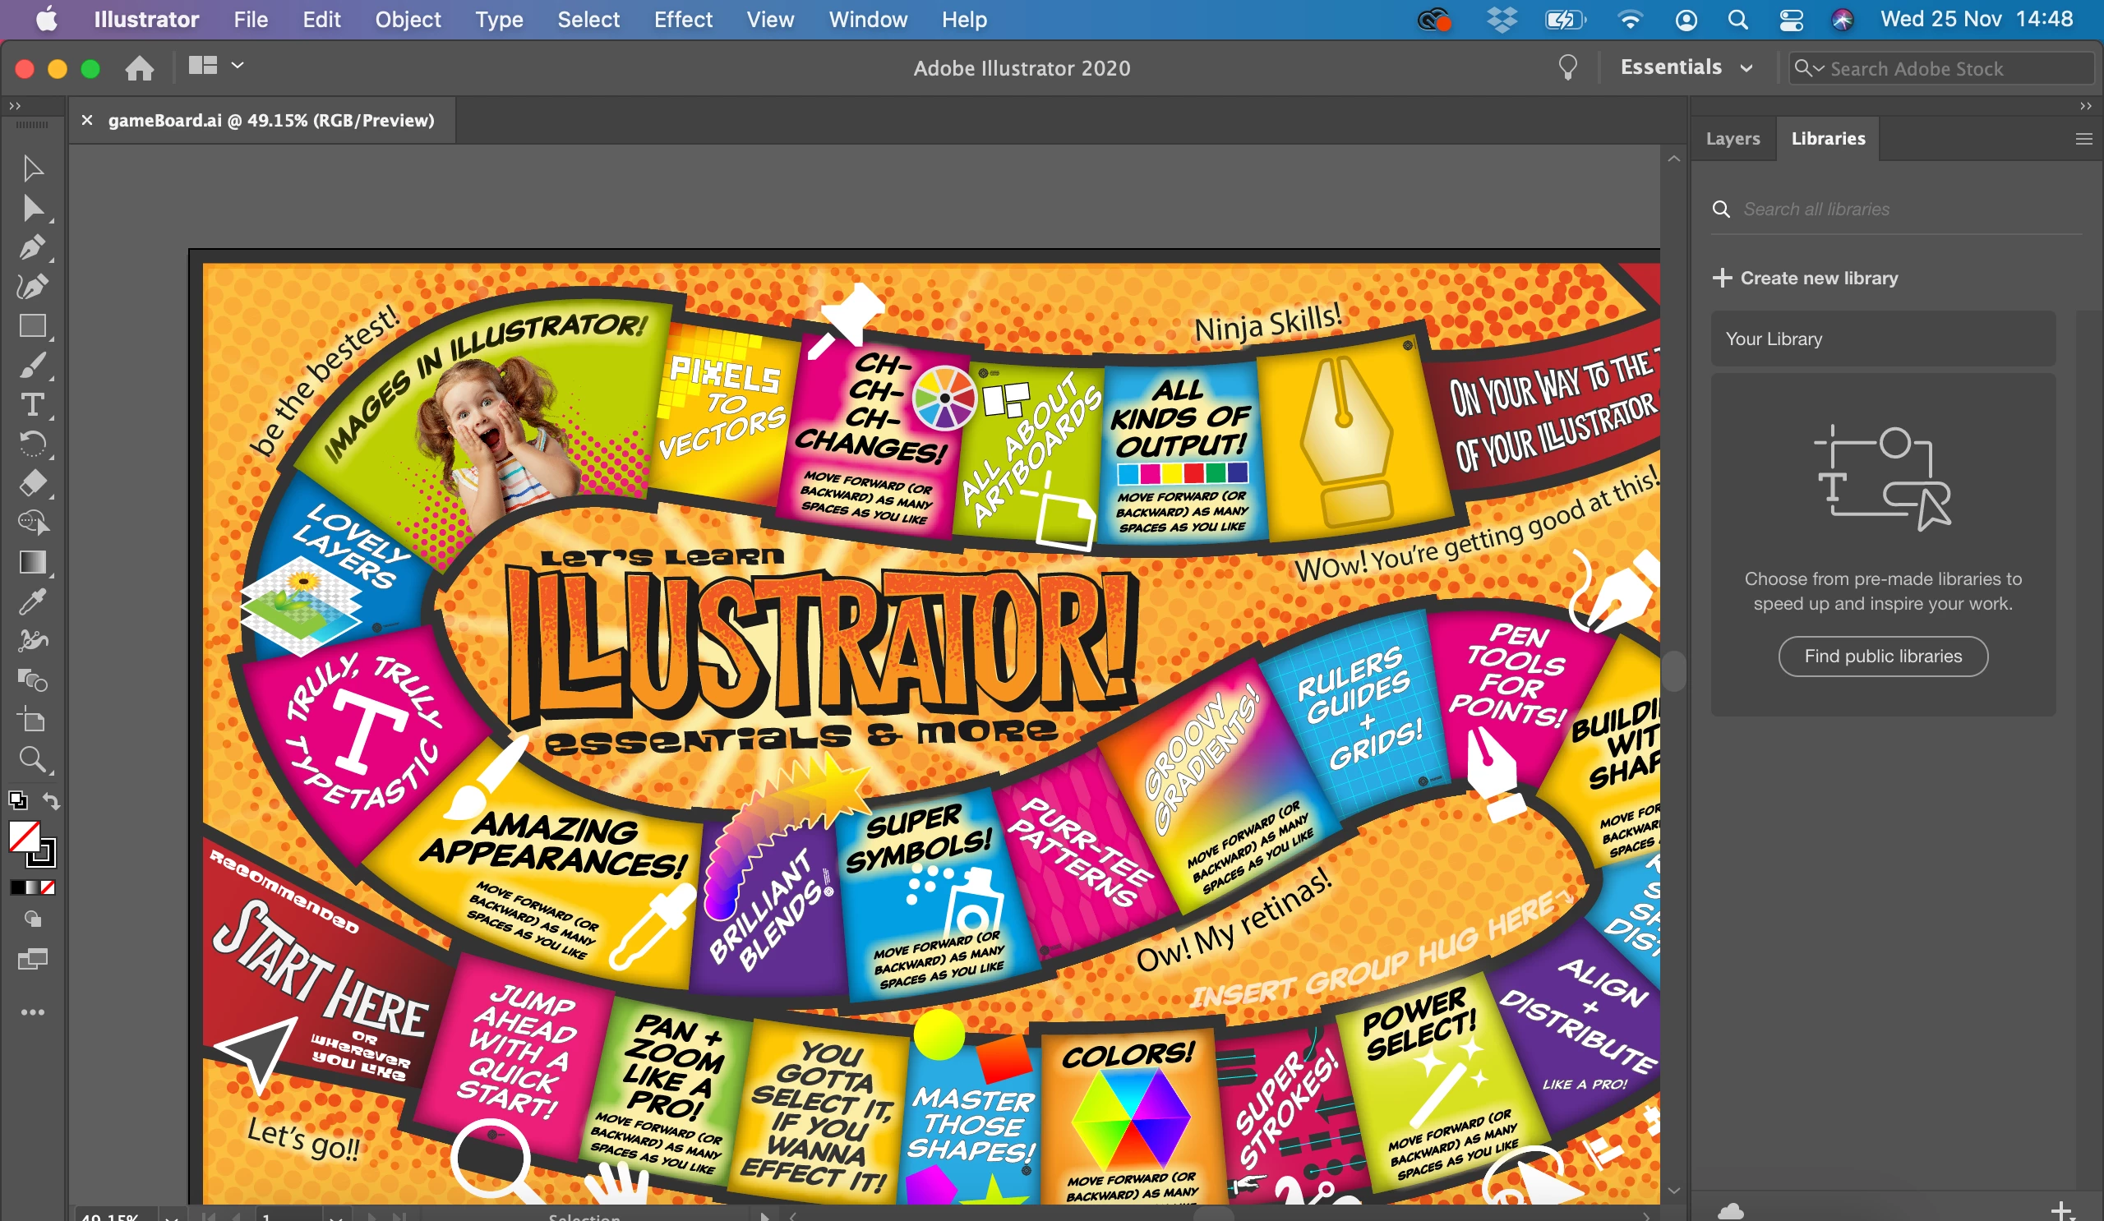Image resolution: width=2104 pixels, height=1221 pixels.
Task: Select the Selection arrow tool
Action: point(33,168)
